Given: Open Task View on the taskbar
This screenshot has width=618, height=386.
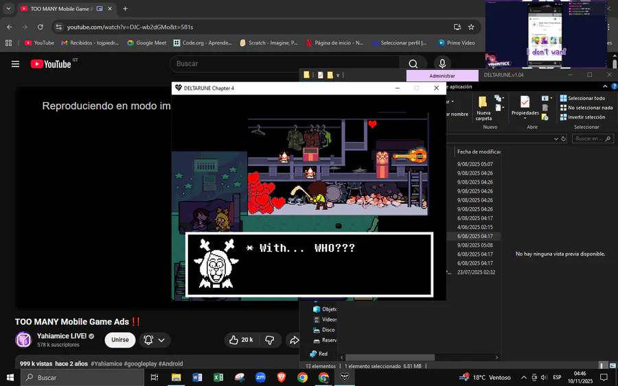Looking at the screenshot, I should click(x=154, y=377).
